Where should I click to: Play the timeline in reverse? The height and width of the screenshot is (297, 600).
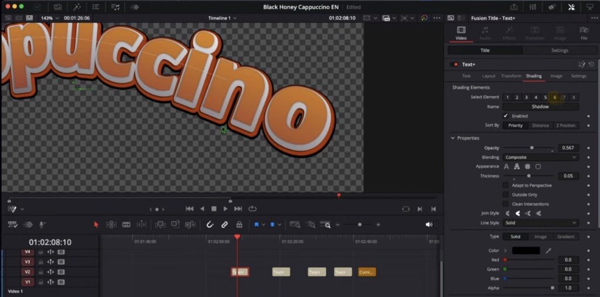click(202, 209)
